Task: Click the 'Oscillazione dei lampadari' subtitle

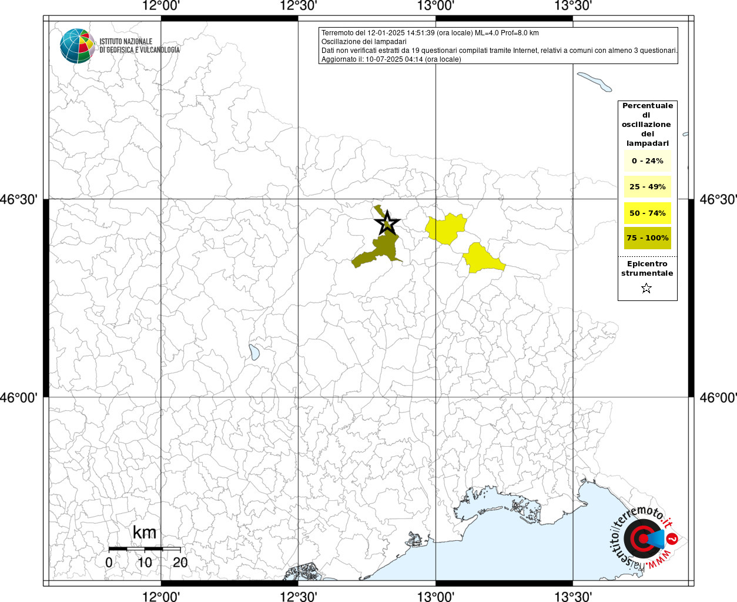Action: click(x=364, y=42)
